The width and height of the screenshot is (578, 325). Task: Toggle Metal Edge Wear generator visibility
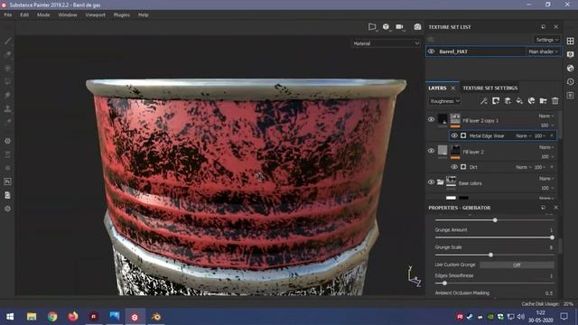pyautogui.click(x=454, y=135)
